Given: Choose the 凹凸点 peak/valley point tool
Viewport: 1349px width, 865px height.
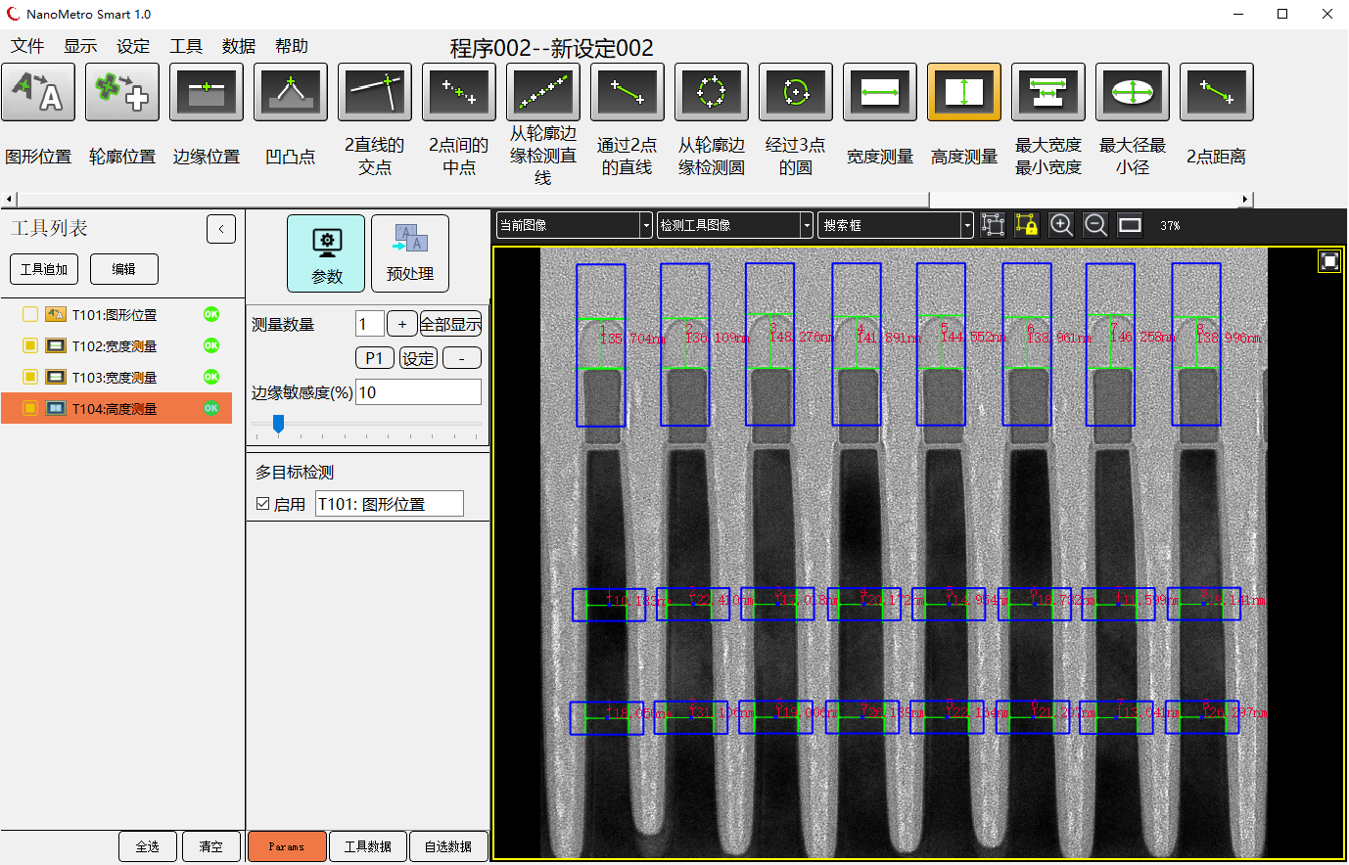Looking at the screenshot, I should tap(291, 93).
